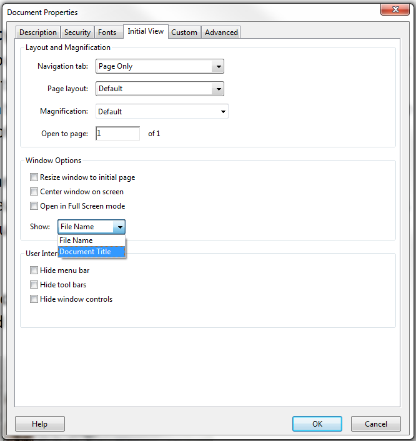Switch to the Advanced tab
The width and height of the screenshot is (416, 441).
(221, 32)
